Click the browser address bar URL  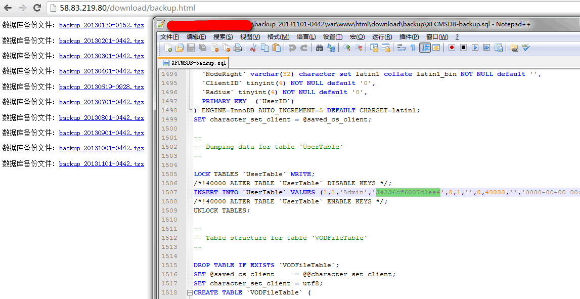tap(127, 8)
